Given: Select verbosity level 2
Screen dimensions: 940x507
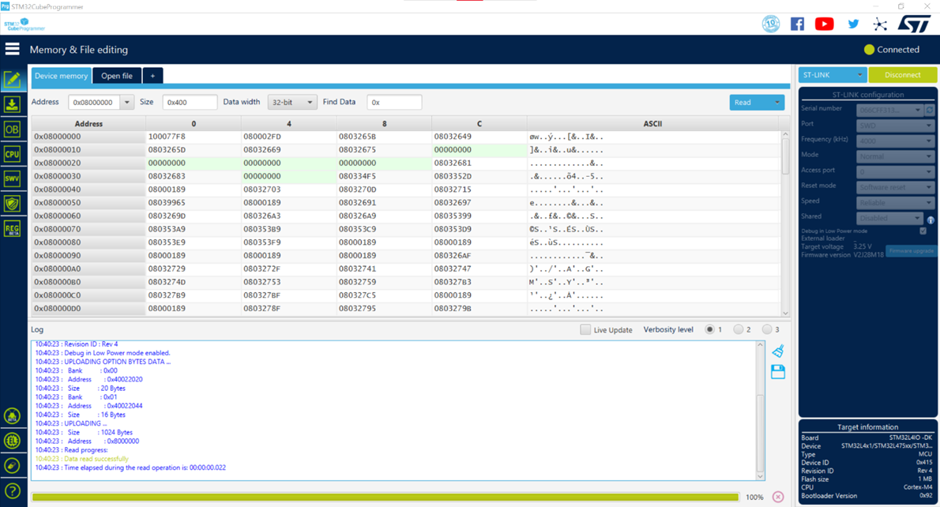Looking at the screenshot, I should pyautogui.click(x=739, y=329).
